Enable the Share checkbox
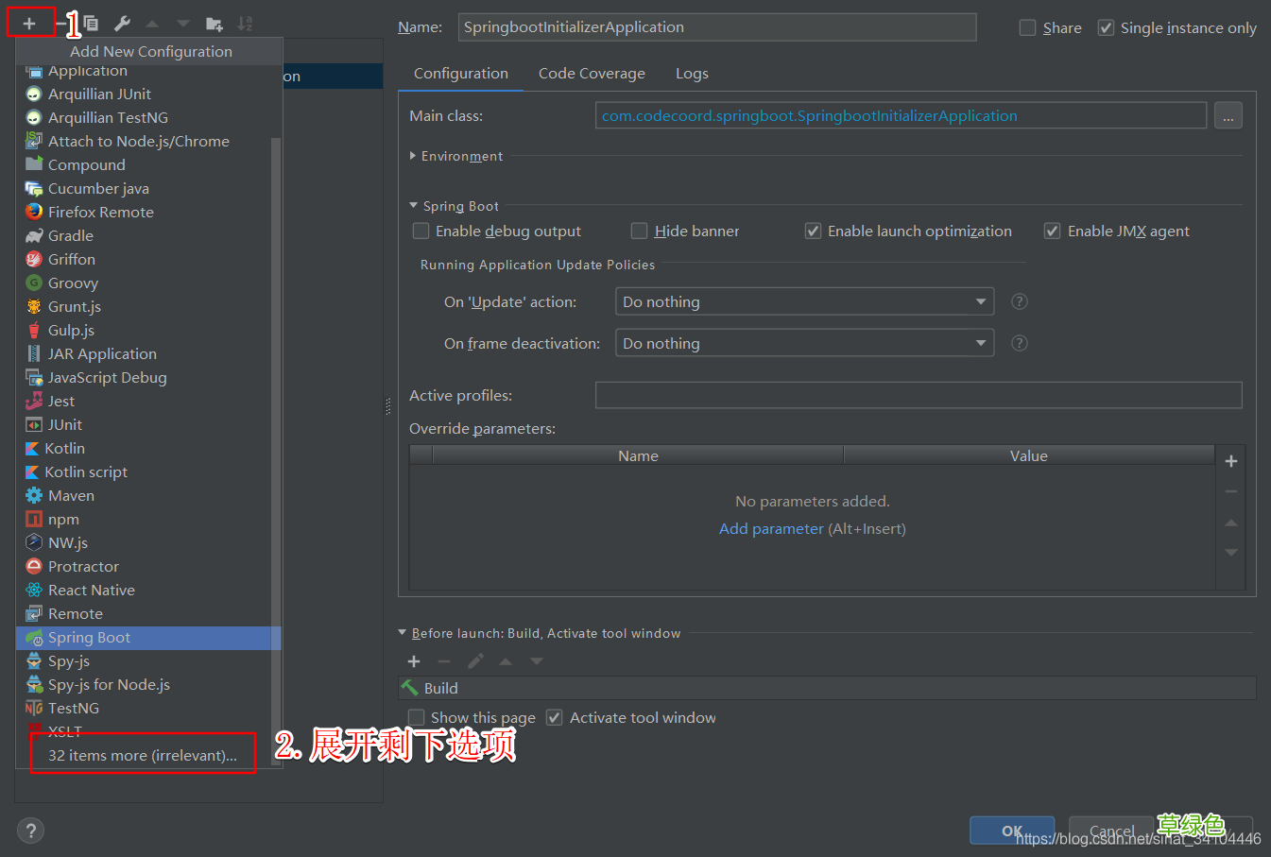 pos(1027,27)
